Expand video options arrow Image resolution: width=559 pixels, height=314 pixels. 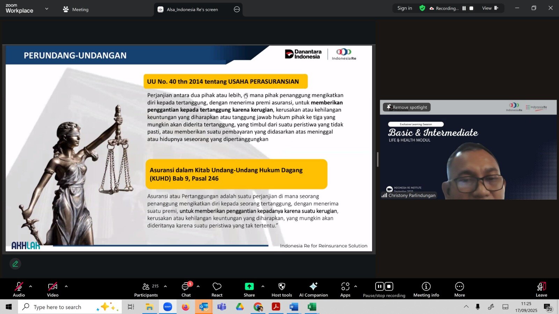(x=66, y=286)
